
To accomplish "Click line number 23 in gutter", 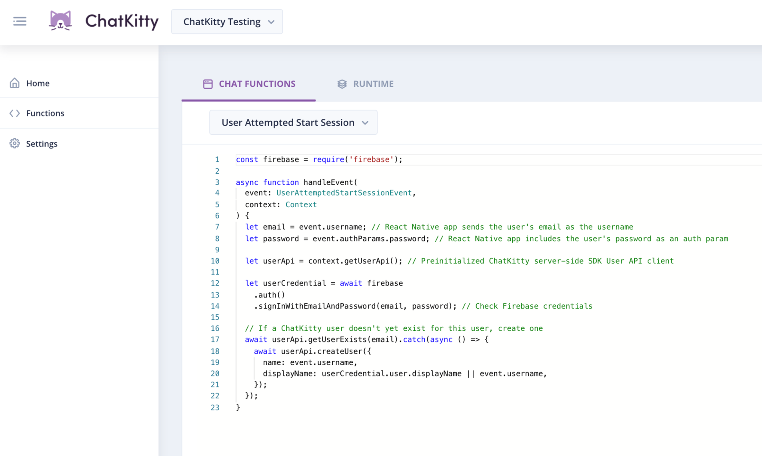I will 215,408.
